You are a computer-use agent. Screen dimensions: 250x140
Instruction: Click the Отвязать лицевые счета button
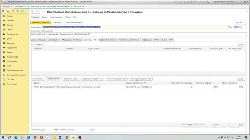tap(116, 79)
